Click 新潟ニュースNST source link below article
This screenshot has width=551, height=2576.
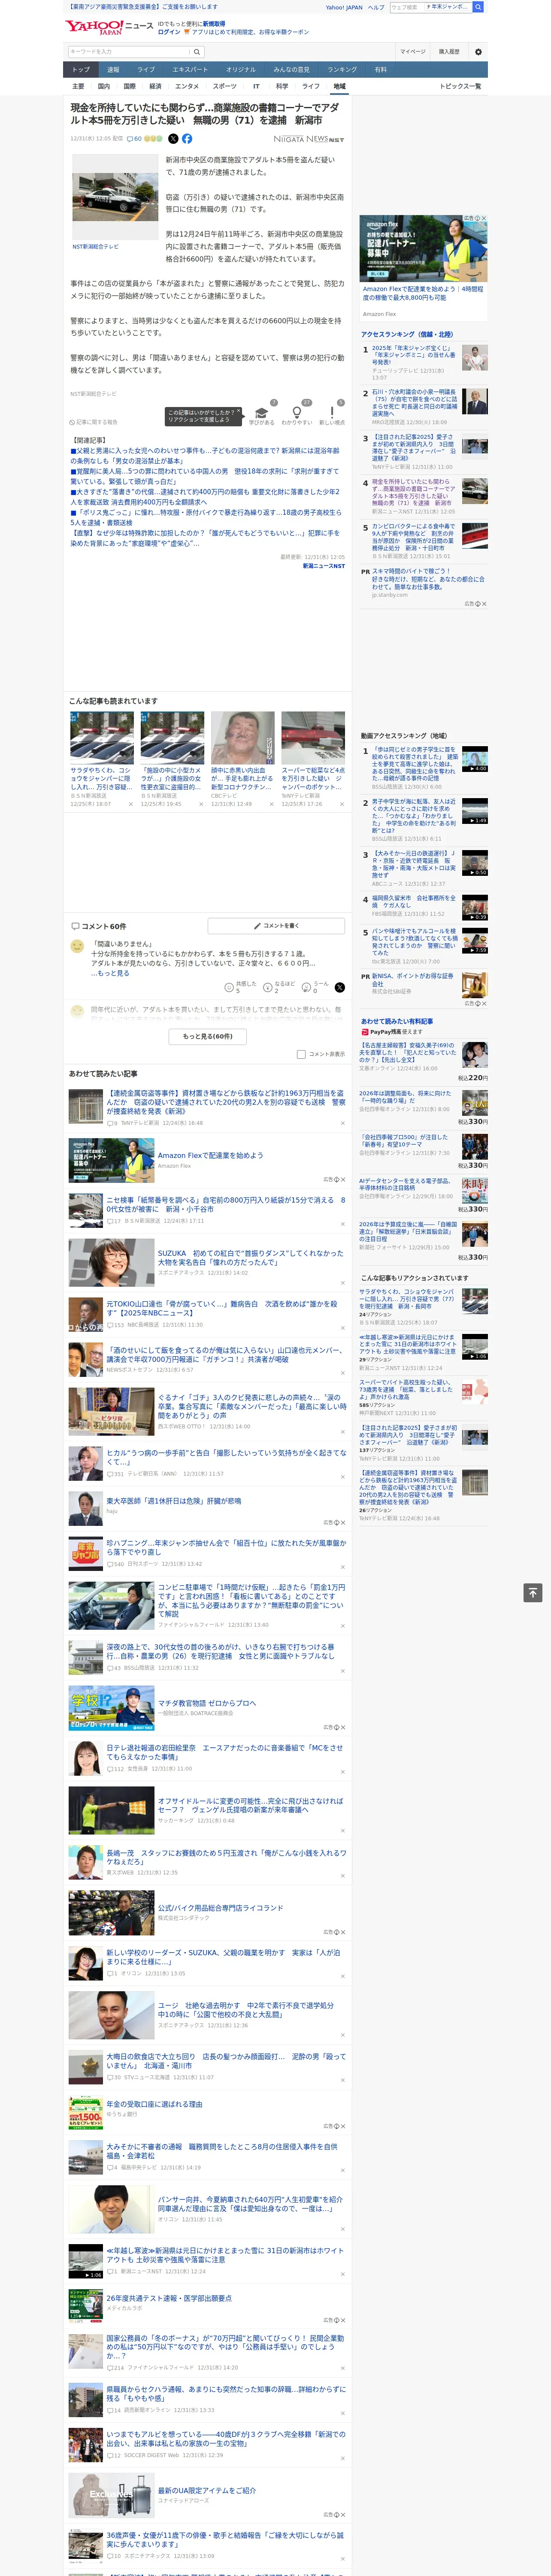click(x=323, y=566)
